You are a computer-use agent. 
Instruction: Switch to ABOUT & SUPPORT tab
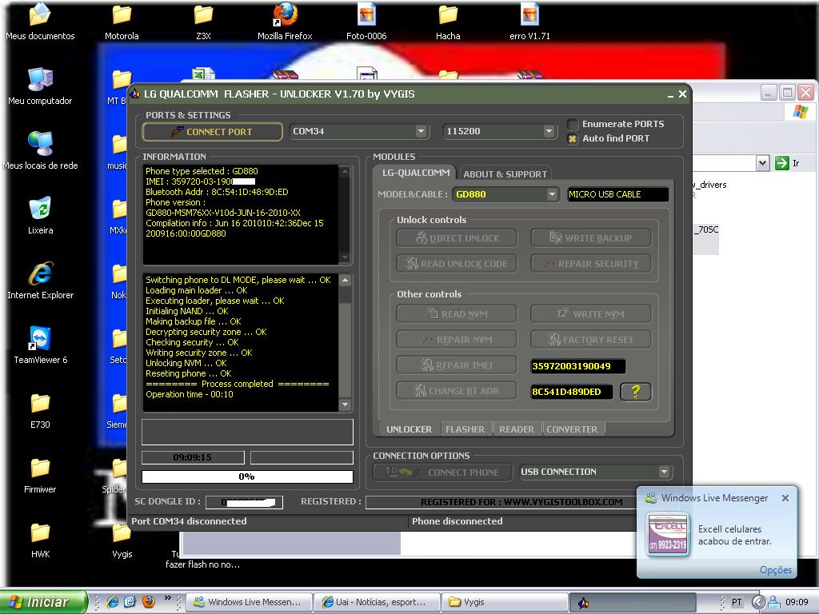[505, 173]
